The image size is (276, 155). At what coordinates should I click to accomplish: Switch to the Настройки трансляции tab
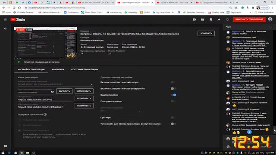click(31, 69)
